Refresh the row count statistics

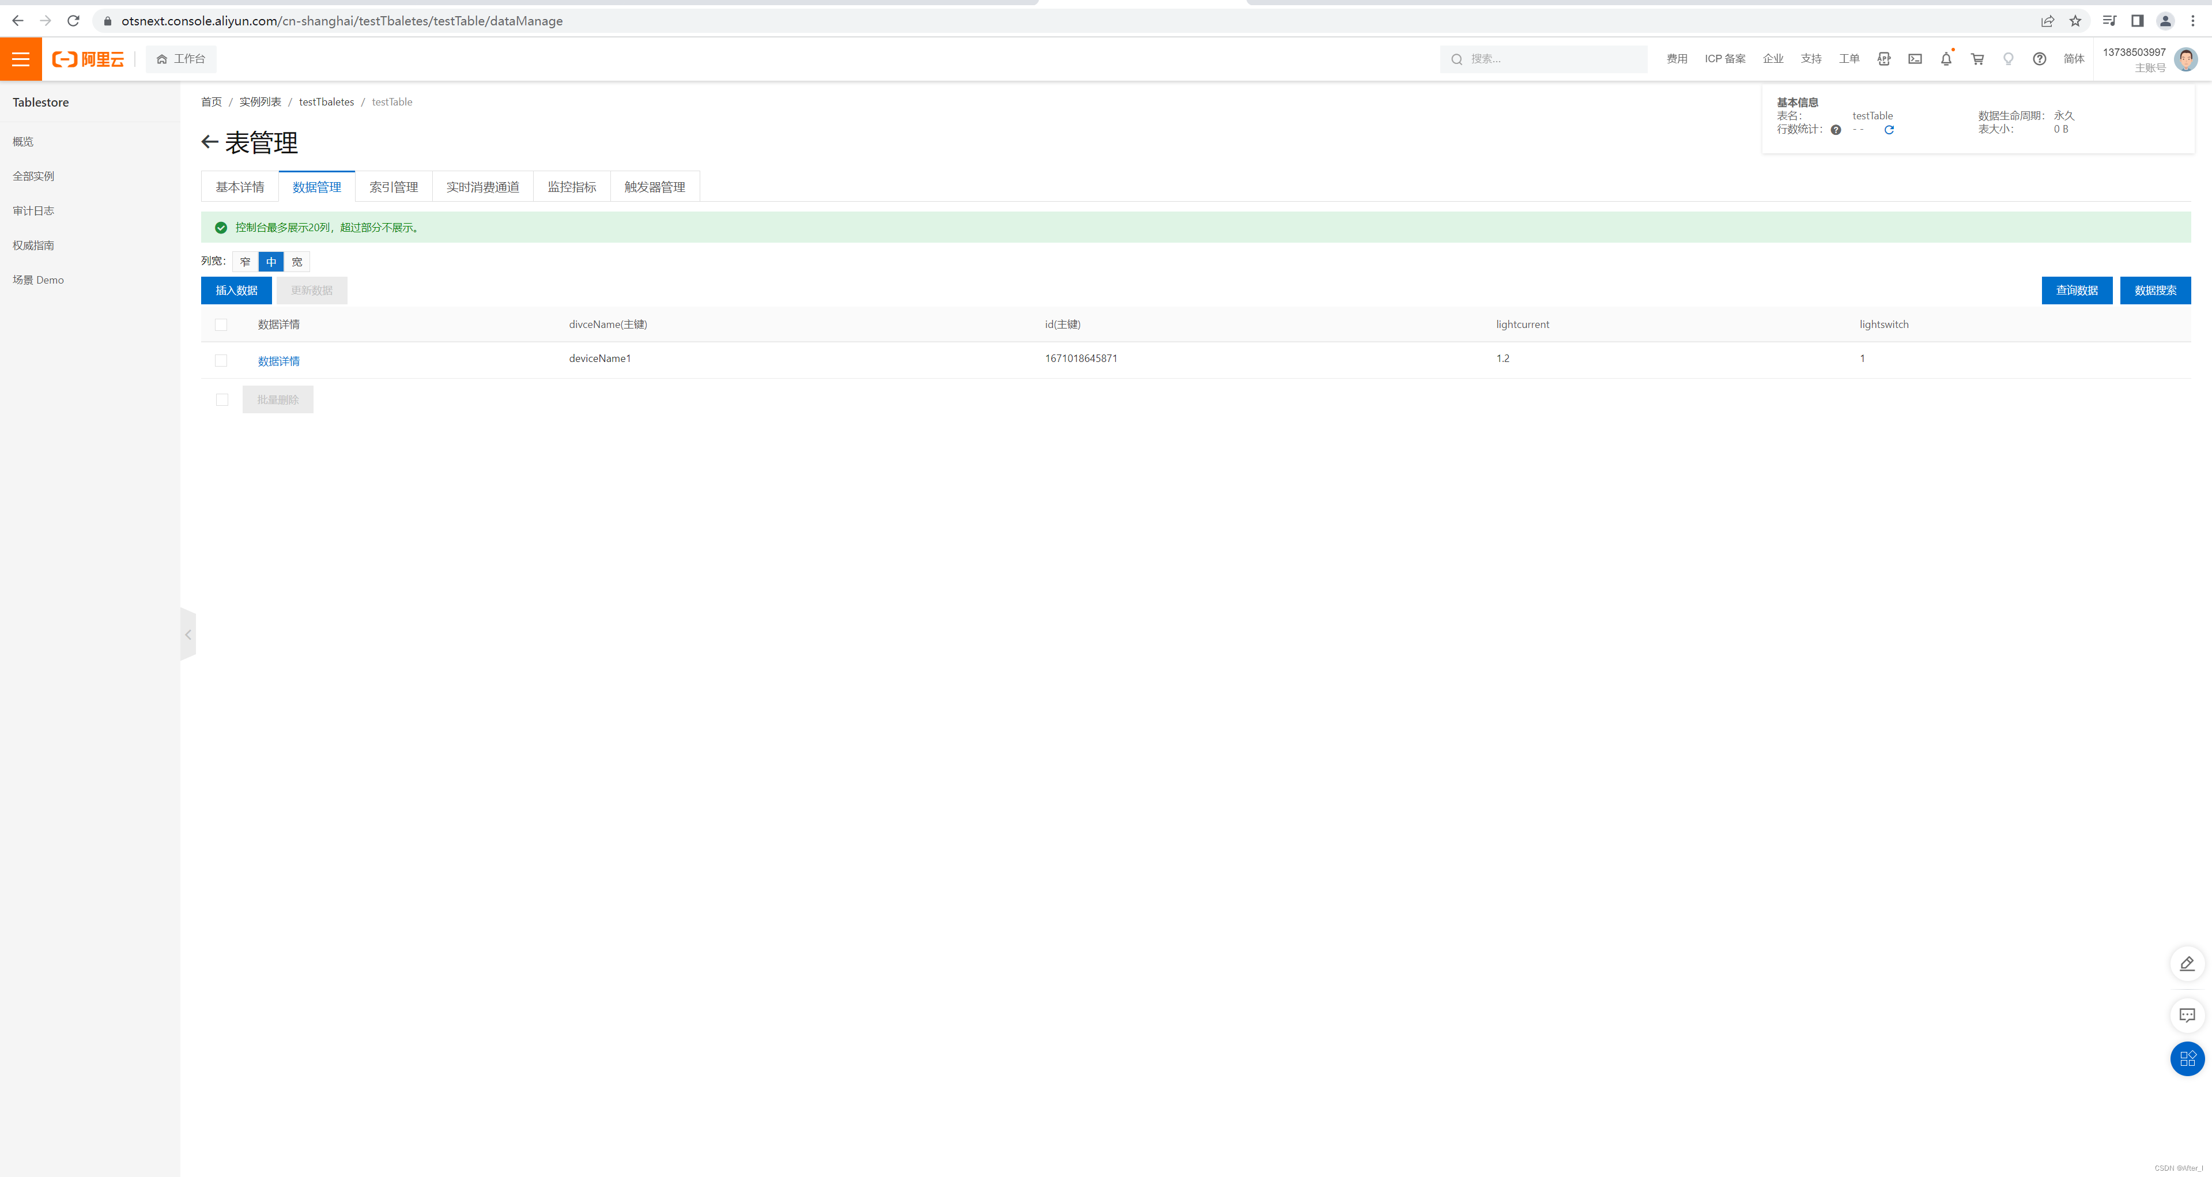click(1888, 130)
